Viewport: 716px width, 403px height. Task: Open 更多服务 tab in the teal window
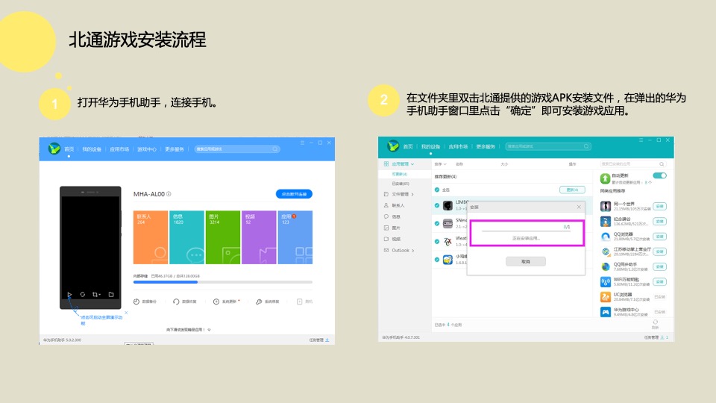coord(486,147)
